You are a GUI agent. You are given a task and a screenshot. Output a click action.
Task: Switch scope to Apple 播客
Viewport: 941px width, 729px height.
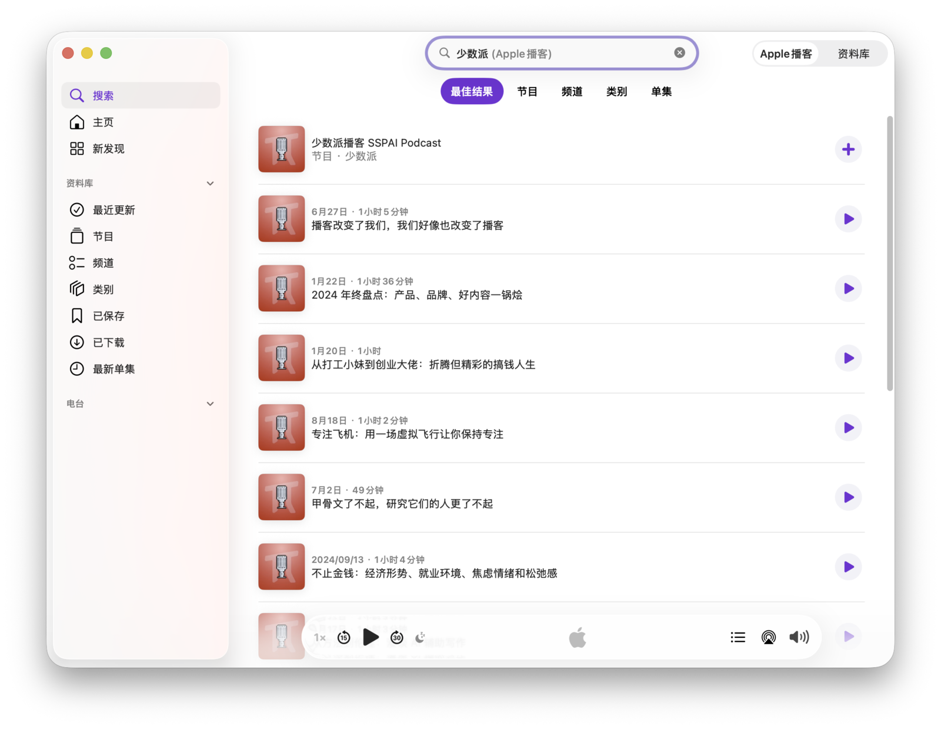pos(786,54)
